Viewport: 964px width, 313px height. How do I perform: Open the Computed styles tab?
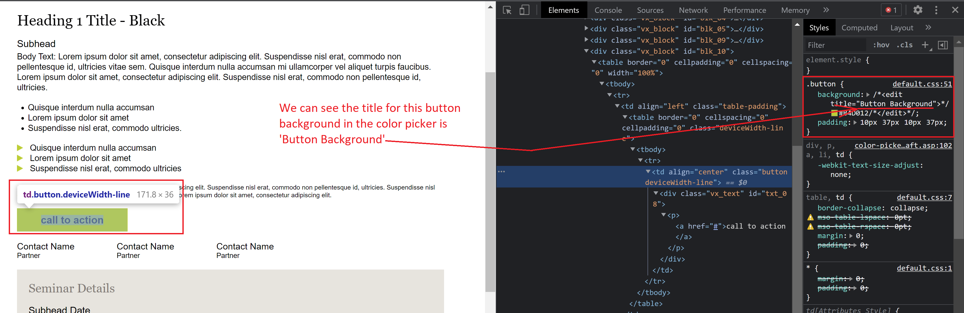tap(860, 27)
